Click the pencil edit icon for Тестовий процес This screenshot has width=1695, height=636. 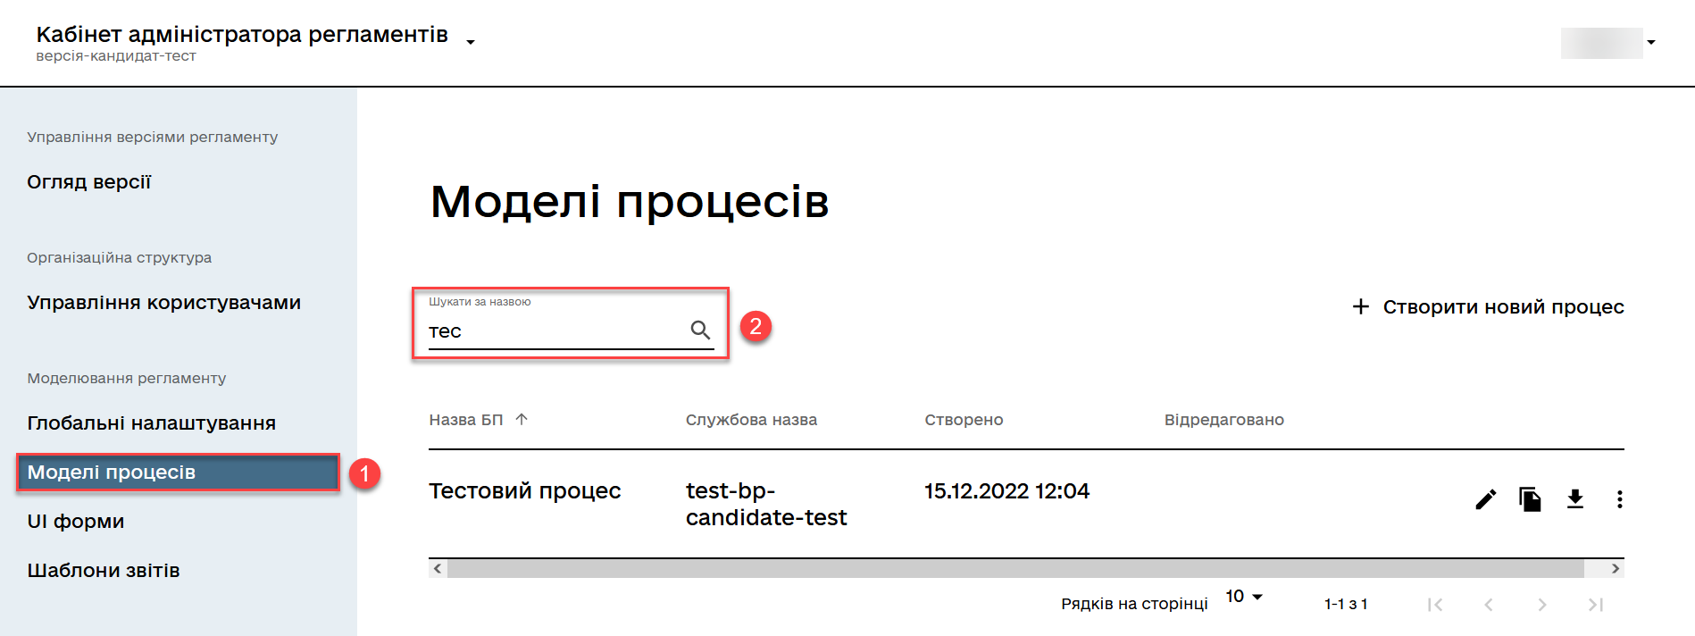pos(1485,499)
